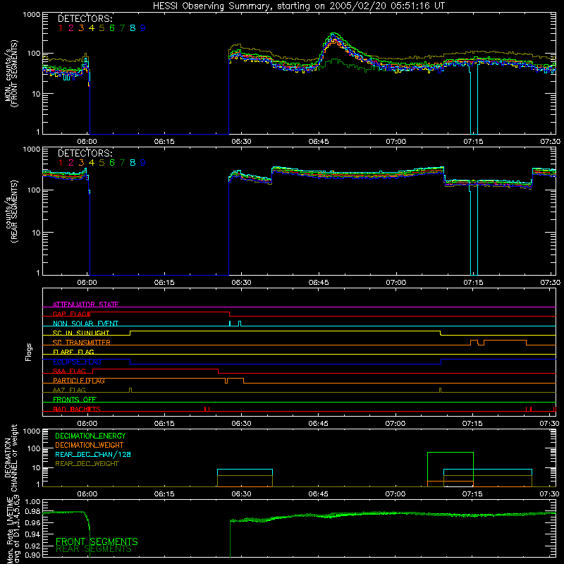This screenshot has height=564, width=564.
Task: Click the 'Flags' vertical axis title
Action: 29,352
